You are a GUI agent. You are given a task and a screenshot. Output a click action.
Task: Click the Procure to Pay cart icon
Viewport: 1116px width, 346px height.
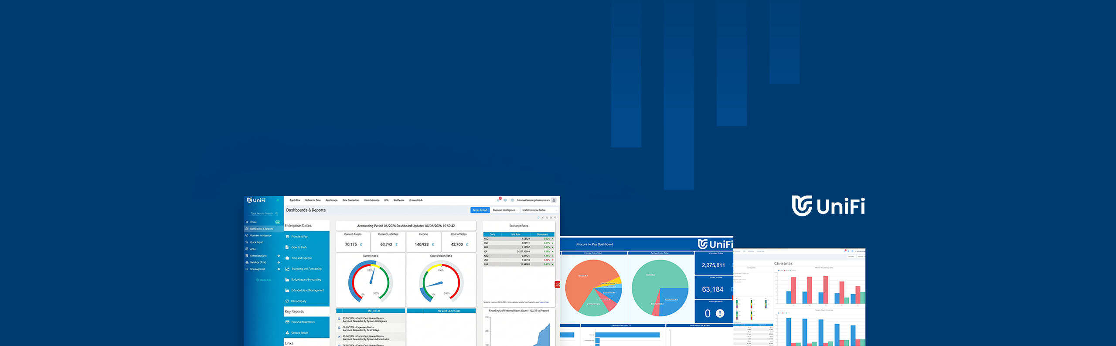287,237
